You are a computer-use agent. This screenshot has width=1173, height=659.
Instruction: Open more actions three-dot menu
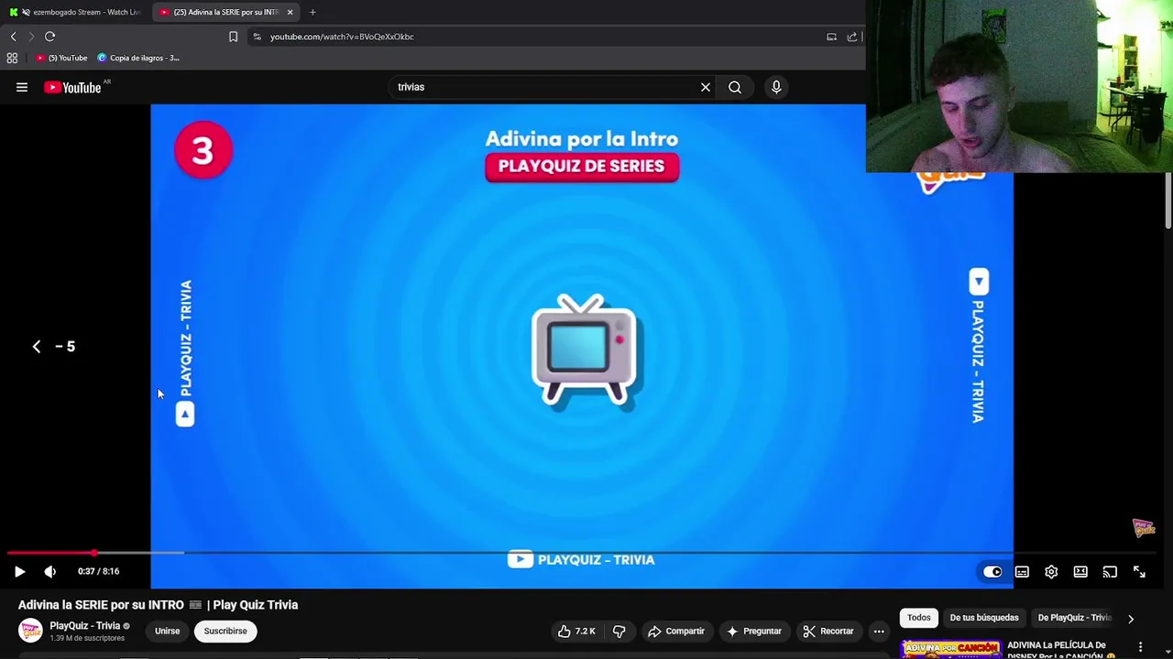[879, 631]
